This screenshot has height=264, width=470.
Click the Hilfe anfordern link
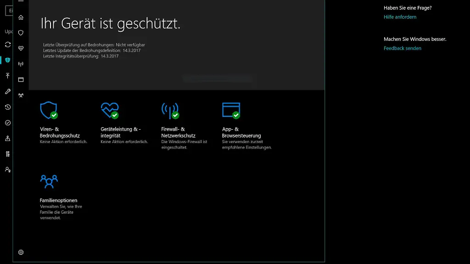pyautogui.click(x=400, y=16)
